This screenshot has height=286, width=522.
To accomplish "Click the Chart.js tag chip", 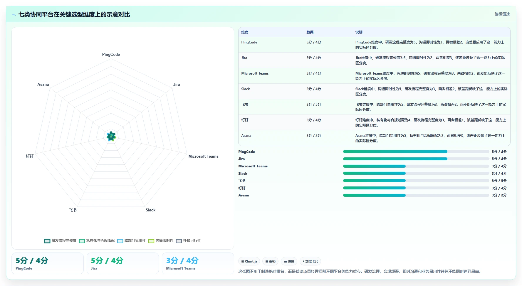I will click(249, 261).
